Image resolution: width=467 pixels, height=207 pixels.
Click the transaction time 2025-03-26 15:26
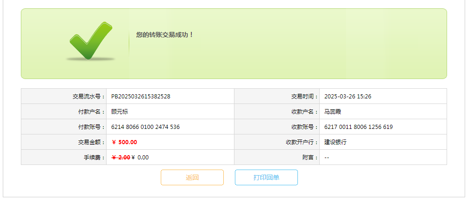coord(348,97)
